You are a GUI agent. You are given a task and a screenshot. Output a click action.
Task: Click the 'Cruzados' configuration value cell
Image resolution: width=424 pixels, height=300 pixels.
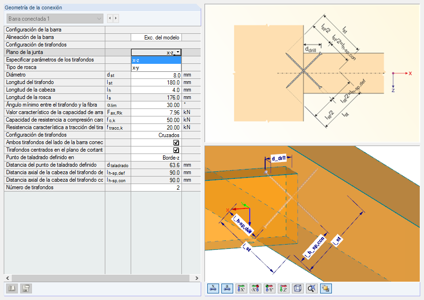(156, 135)
